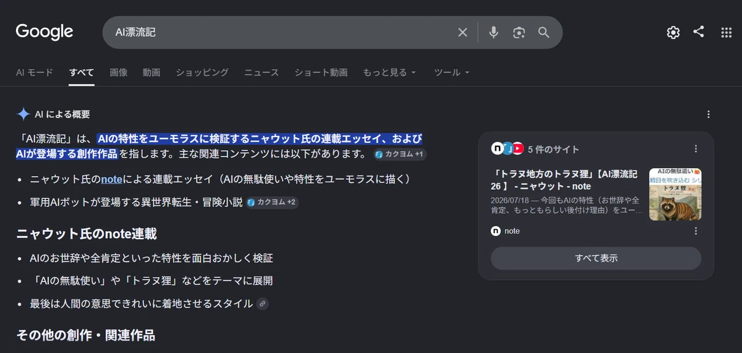This screenshot has height=353, width=742.
Task: Click the bullet starting with 「AIの無駄使い」
Action: coord(151,281)
